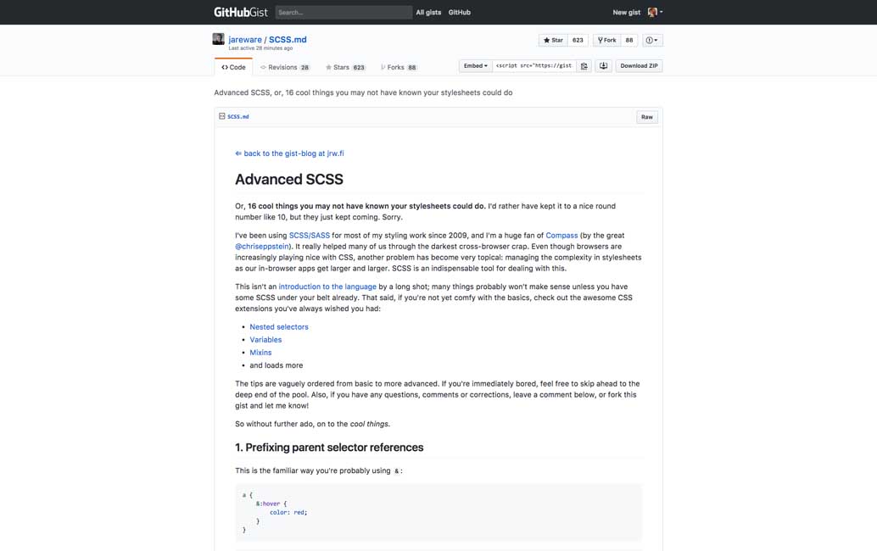
Task: Click New gist in the header
Action: [x=627, y=13]
